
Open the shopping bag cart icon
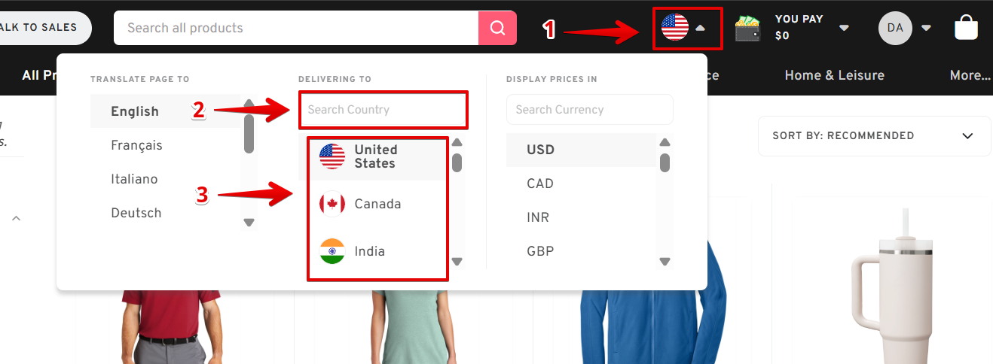point(966,28)
